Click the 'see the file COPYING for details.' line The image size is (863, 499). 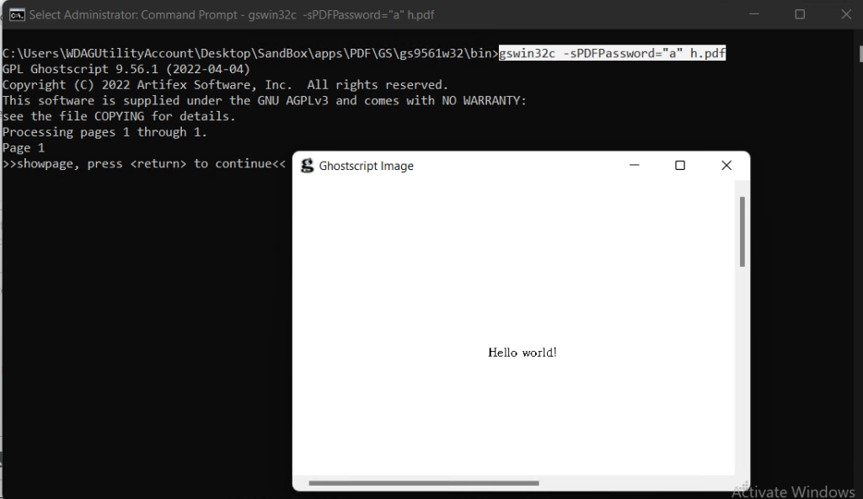tap(119, 116)
